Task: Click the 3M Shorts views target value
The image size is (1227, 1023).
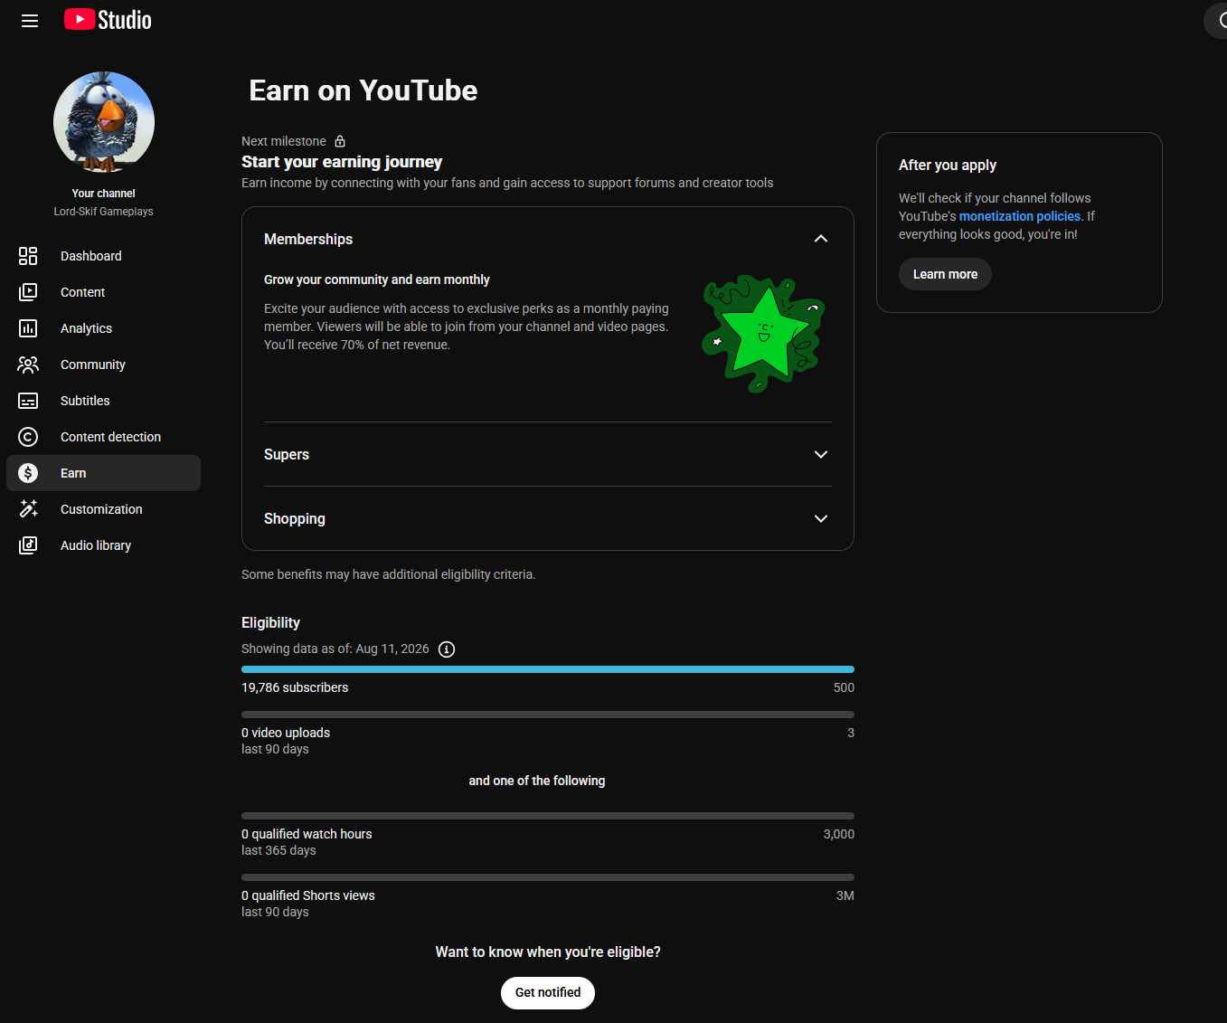Action: 845,895
